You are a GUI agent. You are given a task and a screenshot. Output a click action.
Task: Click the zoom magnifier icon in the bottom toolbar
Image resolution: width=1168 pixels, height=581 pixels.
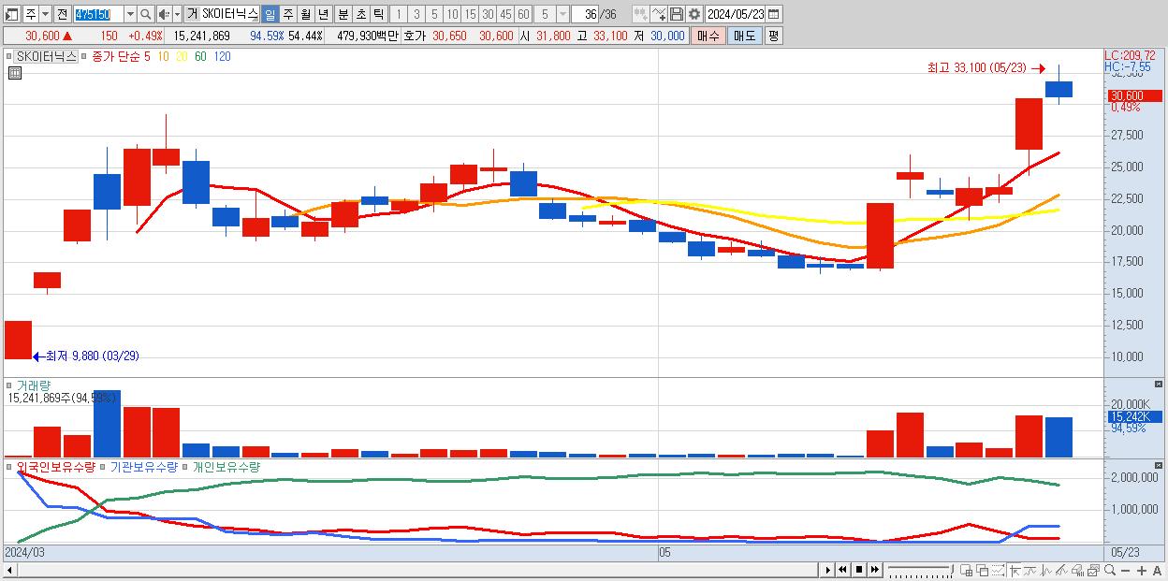tap(1110, 570)
